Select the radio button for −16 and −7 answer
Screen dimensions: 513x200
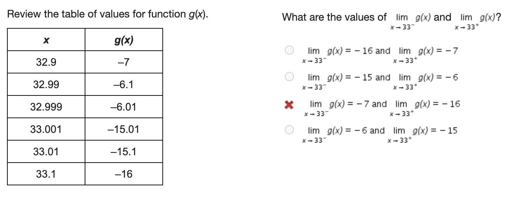tap(289, 50)
